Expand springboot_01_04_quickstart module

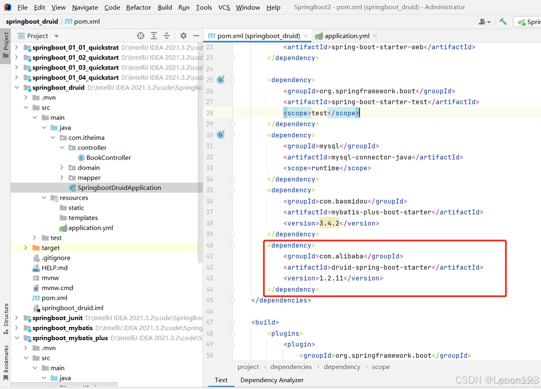coord(16,77)
